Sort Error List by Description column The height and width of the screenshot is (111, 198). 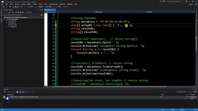pyautogui.click(x=11, y=95)
